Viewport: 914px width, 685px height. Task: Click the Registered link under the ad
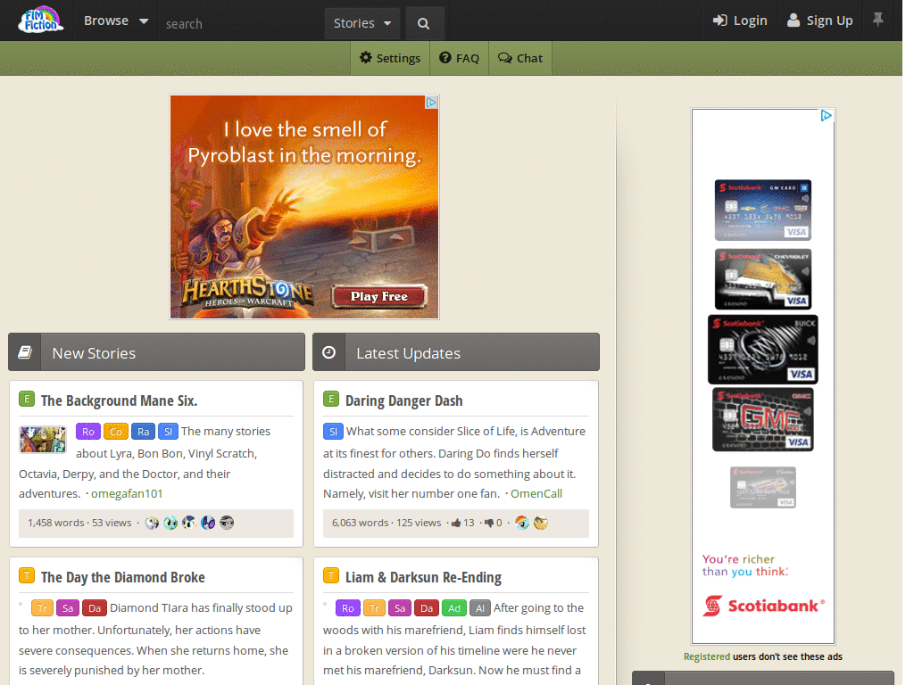point(707,656)
